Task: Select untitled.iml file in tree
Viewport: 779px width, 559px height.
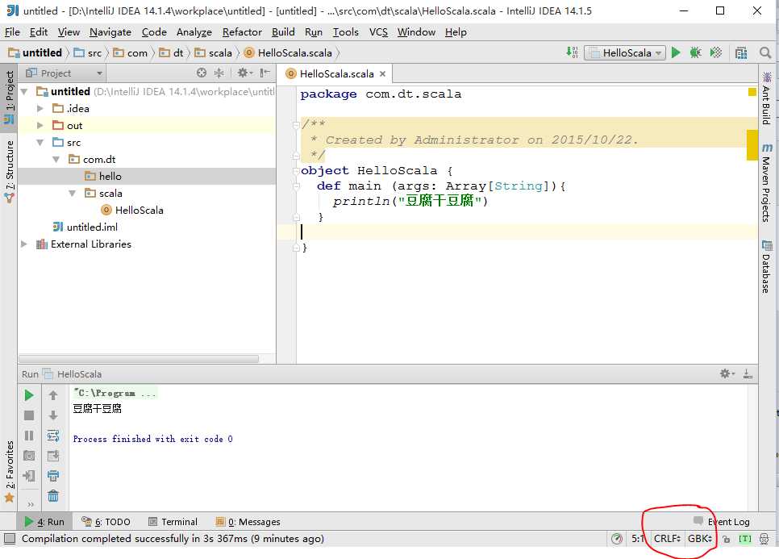Action: (92, 227)
